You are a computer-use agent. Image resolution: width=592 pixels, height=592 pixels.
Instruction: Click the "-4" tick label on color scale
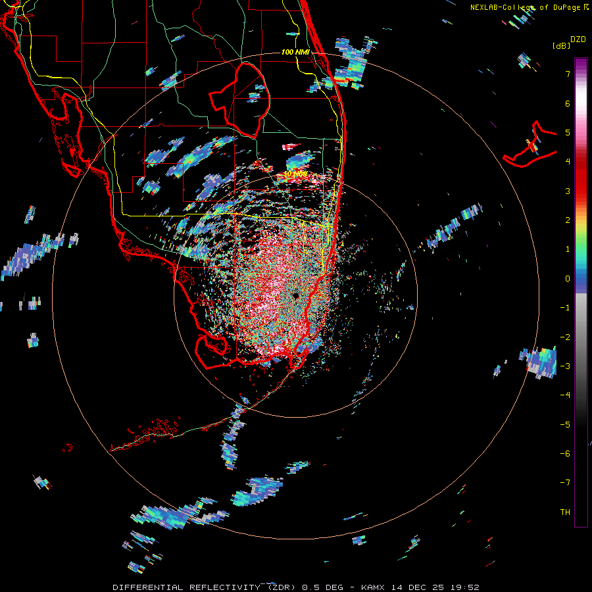tap(565, 395)
